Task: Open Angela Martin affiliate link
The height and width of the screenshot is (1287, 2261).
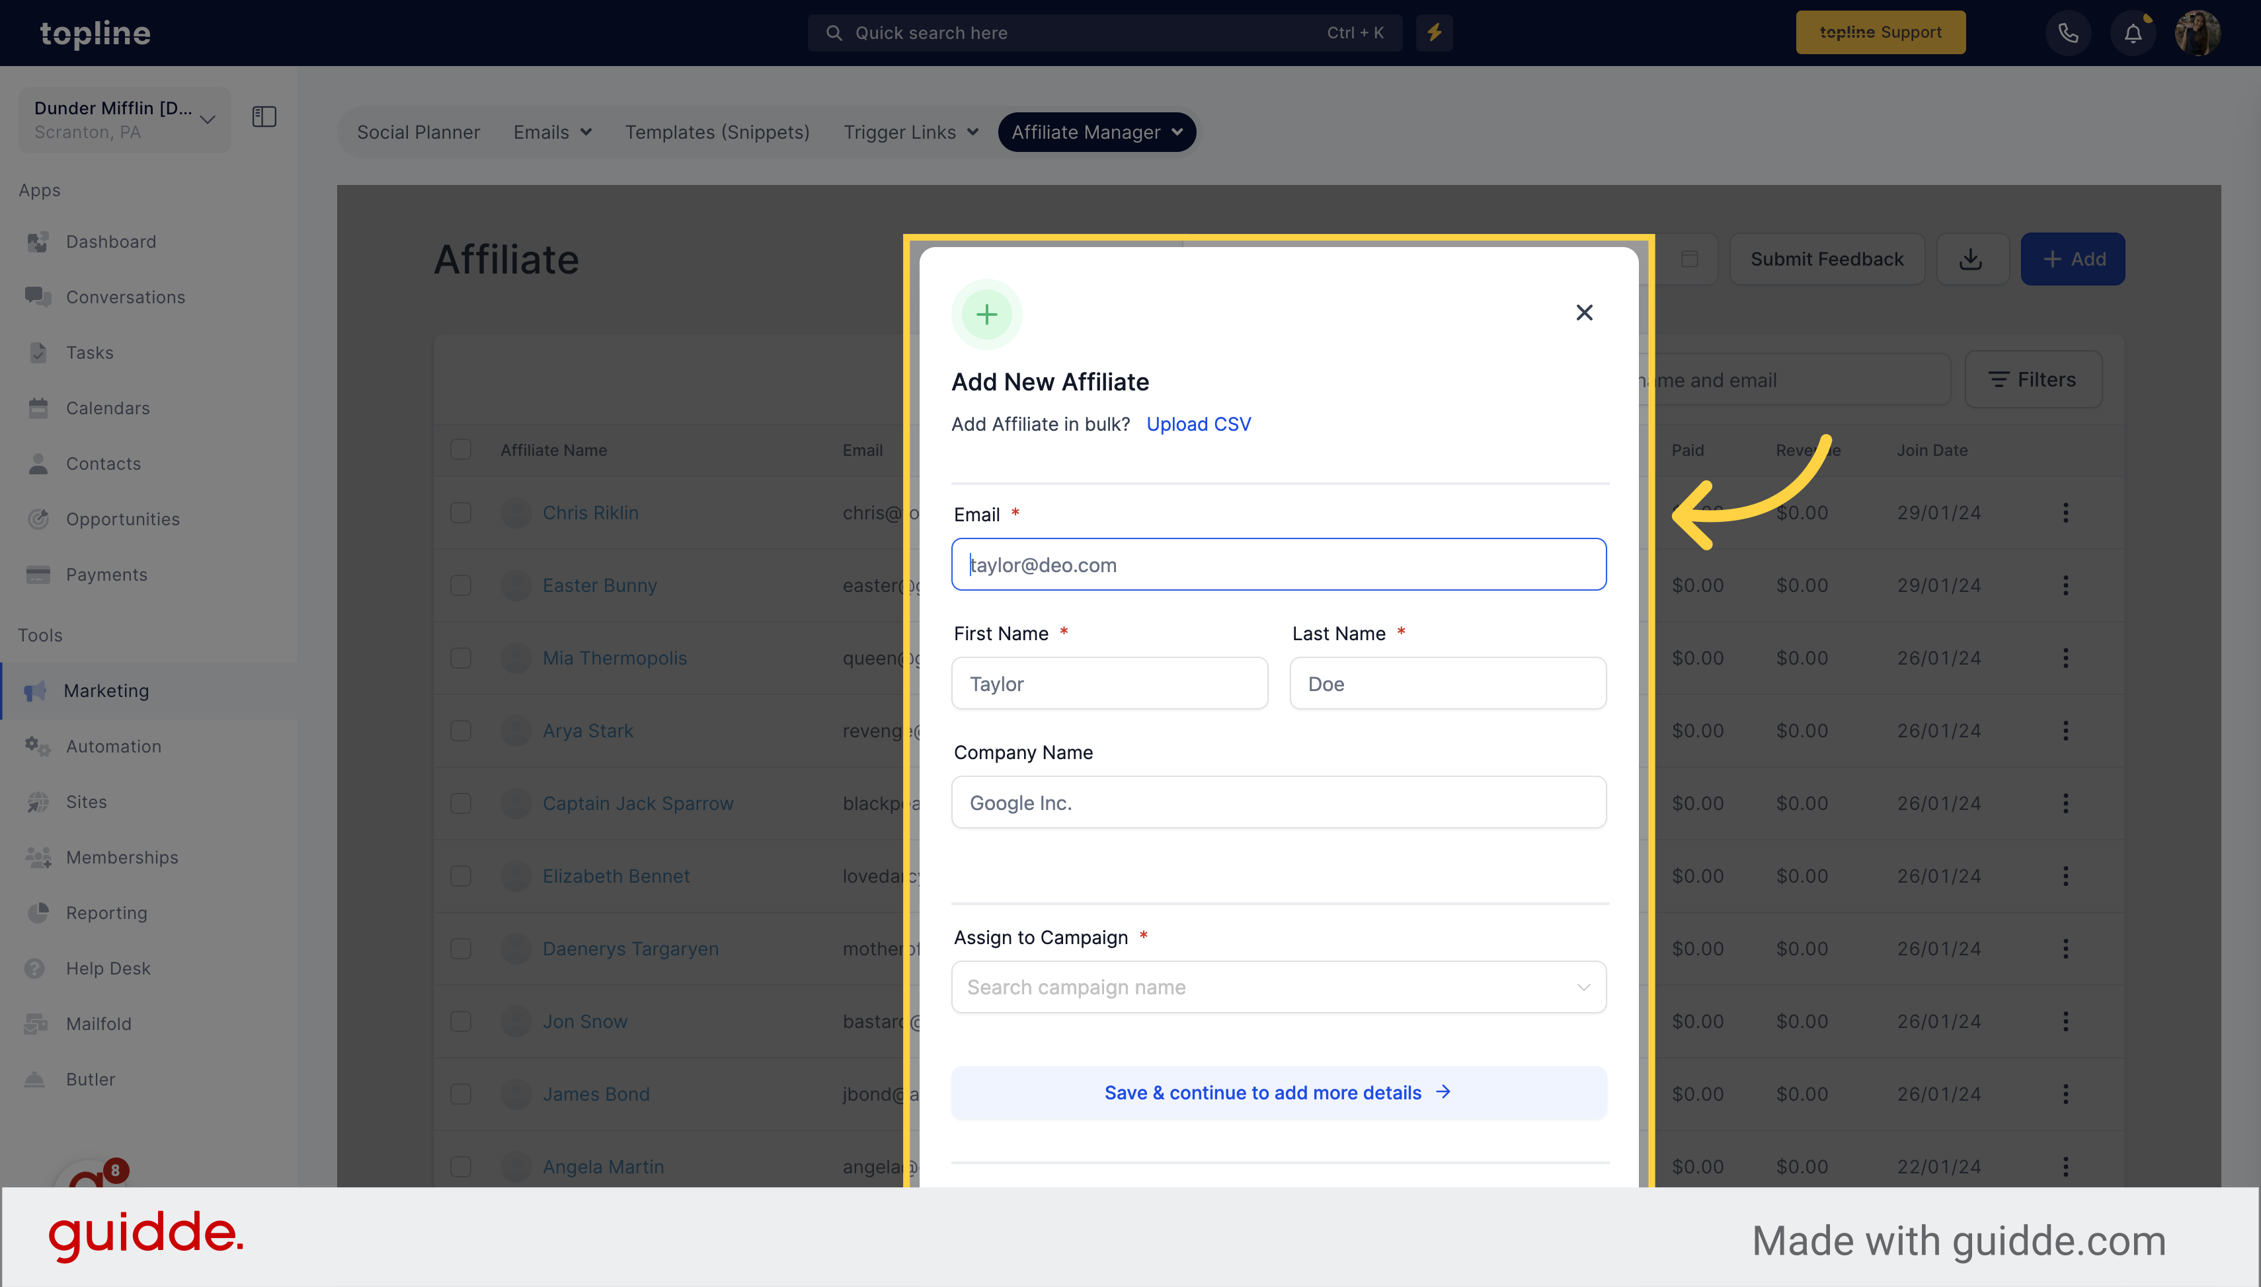Action: pos(603,1167)
